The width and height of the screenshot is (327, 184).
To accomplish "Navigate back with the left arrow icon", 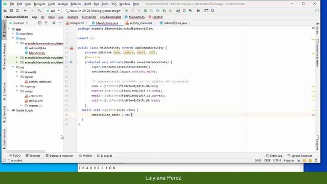I will click(25, 11).
